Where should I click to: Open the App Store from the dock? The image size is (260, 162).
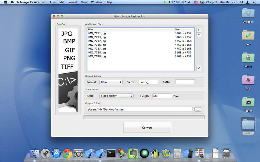[57, 154]
